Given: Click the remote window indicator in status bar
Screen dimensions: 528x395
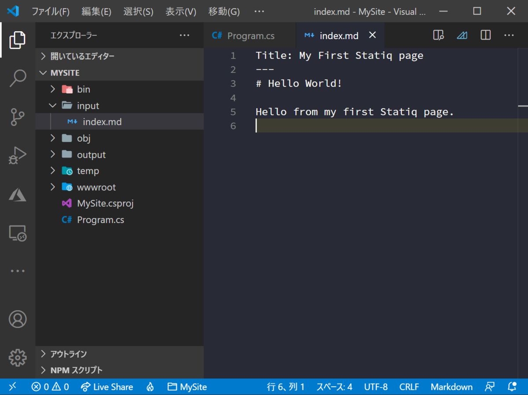Looking at the screenshot, I should pyautogui.click(x=13, y=387).
